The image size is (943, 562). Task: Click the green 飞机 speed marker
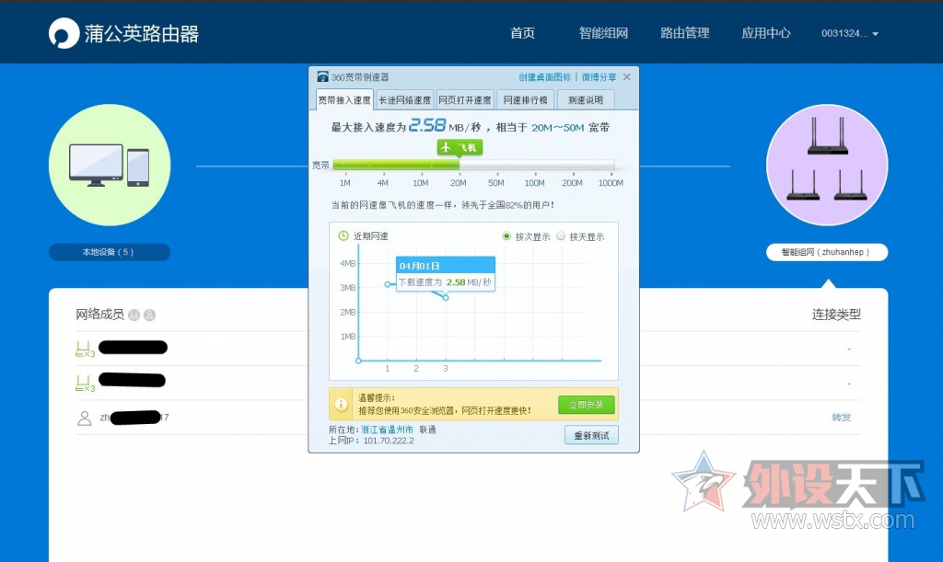pos(460,147)
